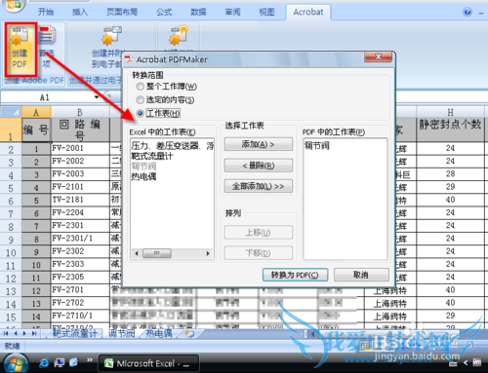Click Microsoft Excel taskbar button

click(148, 363)
